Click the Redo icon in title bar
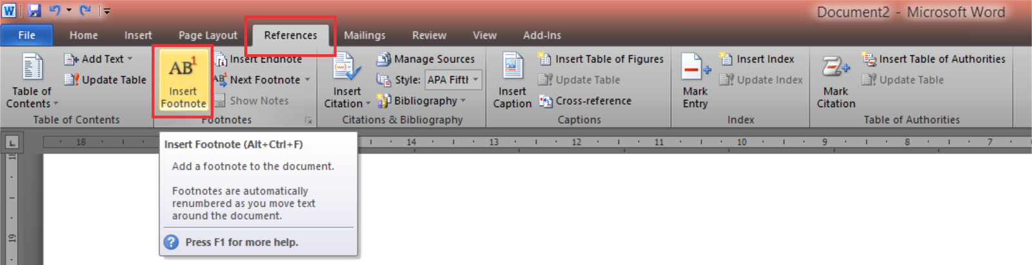 (x=84, y=10)
